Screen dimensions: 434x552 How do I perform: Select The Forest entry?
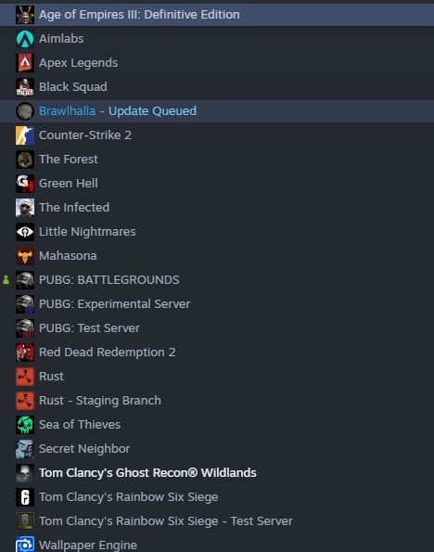coord(217,160)
